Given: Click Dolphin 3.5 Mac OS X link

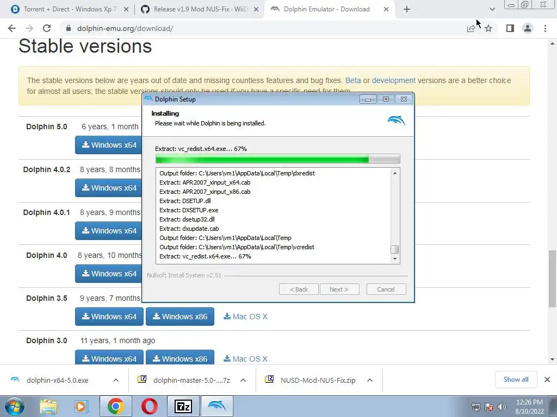Looking at the screenshot, I should [245, 317].
